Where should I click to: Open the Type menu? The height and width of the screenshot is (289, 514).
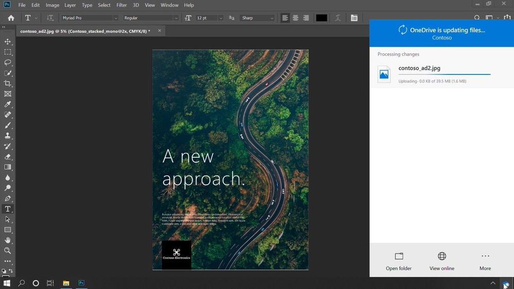click(x=87, y=5)
